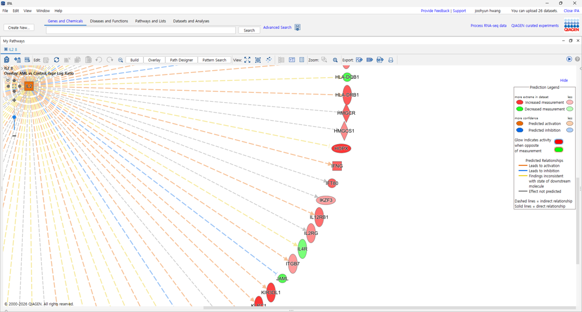Click the first Export icon after Export label
Image resolution: width=582 pixels, height=312 pixels.
pos(359,60)
